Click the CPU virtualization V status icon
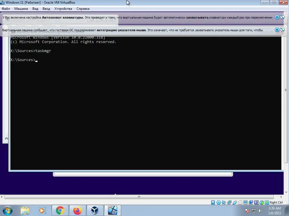289x216 pixels. (256, 202)
